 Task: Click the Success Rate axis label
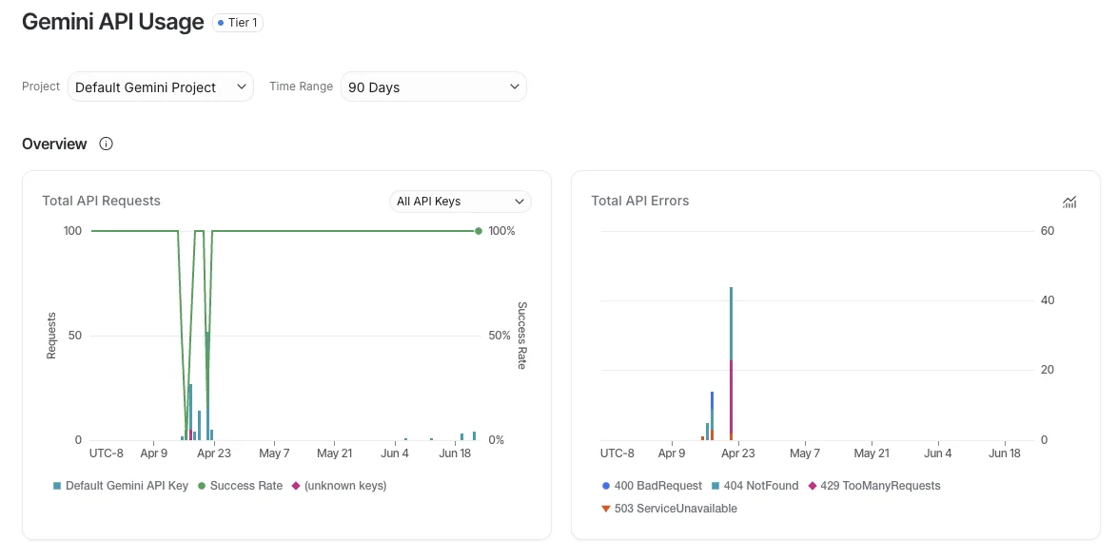(x=521, y=336)
